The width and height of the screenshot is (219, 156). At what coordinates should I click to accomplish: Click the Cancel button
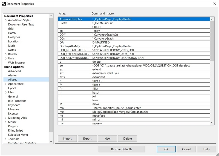(x=186, y=149)
